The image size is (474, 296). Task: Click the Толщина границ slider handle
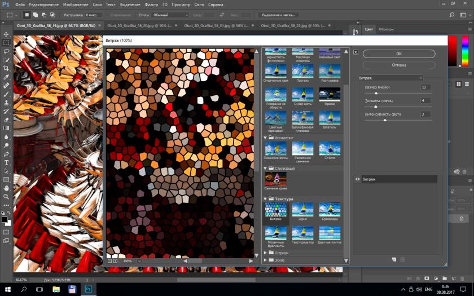click(375, 107)
